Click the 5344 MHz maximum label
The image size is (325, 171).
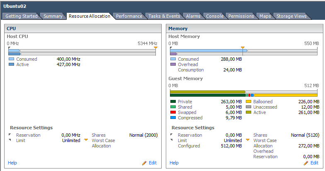(x=148, y=43)
